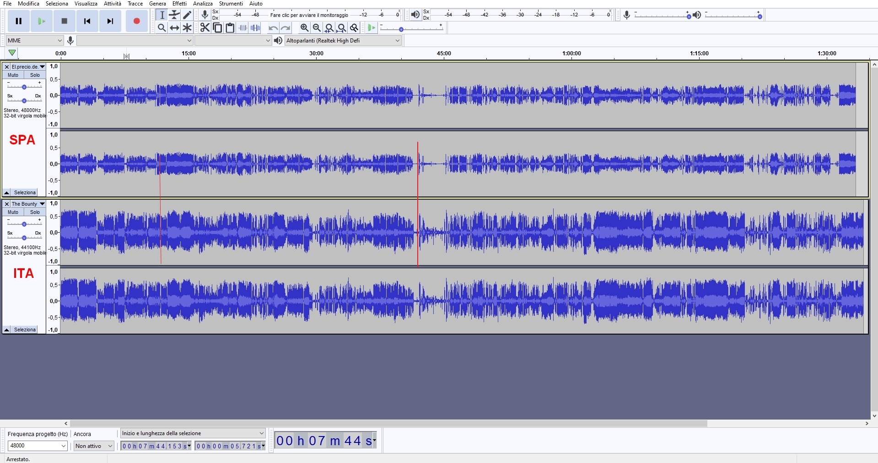Viewport: 878px width, 463px height.
Task: Zoom in on the waveform
Action: [x=304, y=28]
